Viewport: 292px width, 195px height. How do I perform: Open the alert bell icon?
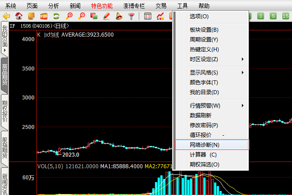click(x=119, y=17)
